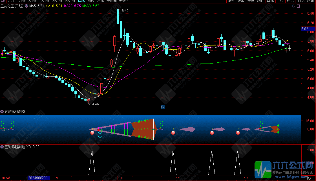Add stock via the +自选 button

[x=300, y=1]
